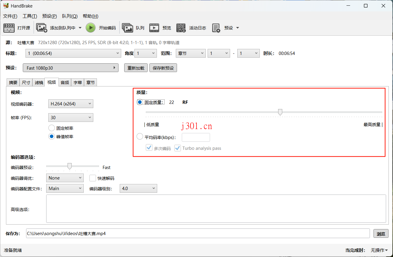The width and height of the screenshot is (393, 257).
Task: Open the Range (范围) chapter dropdown
Action: tap(190, 53)
